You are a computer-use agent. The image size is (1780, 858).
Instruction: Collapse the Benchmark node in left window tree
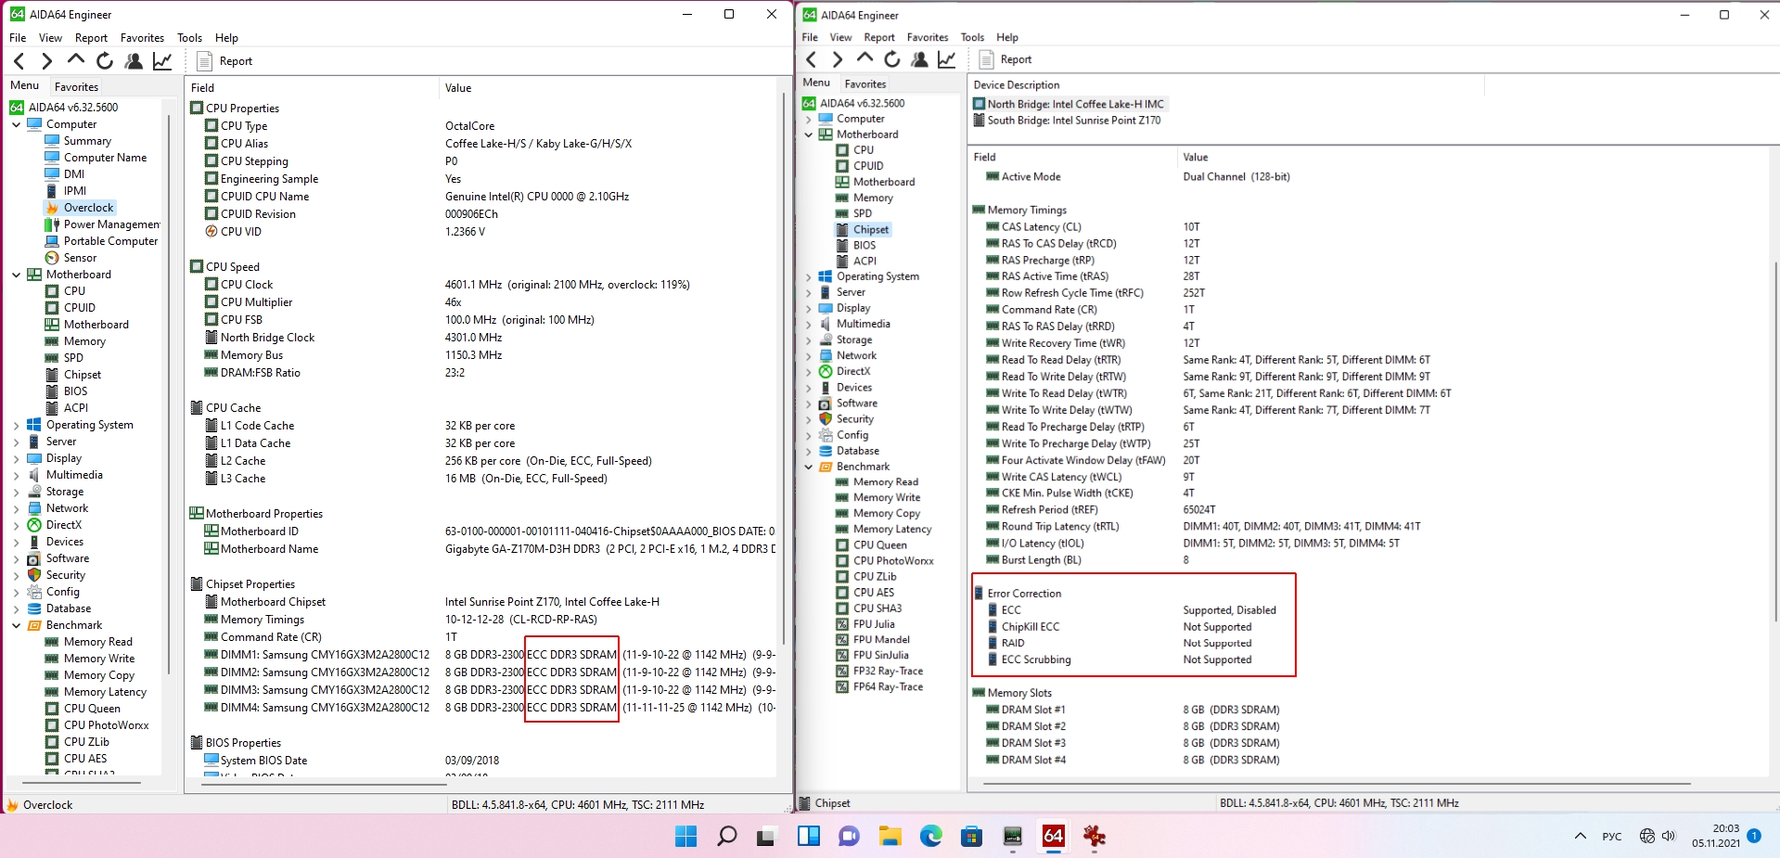pos(17,625)
